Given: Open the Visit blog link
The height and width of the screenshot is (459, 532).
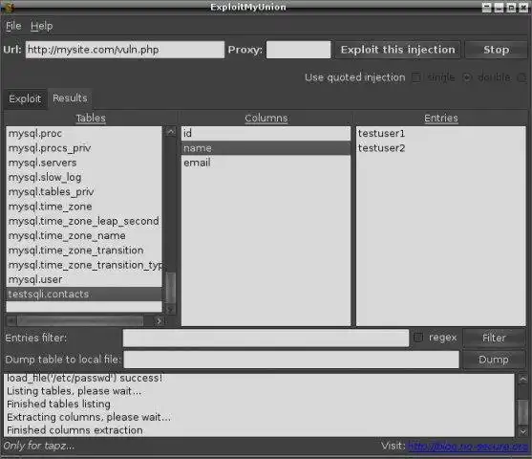Looking at the screenshot, I should coord(468,446).
